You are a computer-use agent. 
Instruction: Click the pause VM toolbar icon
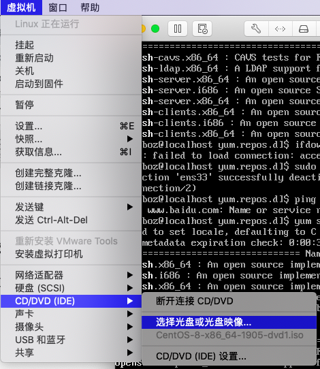[x=178, y=29]
